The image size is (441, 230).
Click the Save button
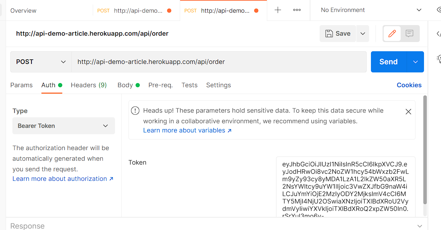pyautogui.click(x=338, y=34)
